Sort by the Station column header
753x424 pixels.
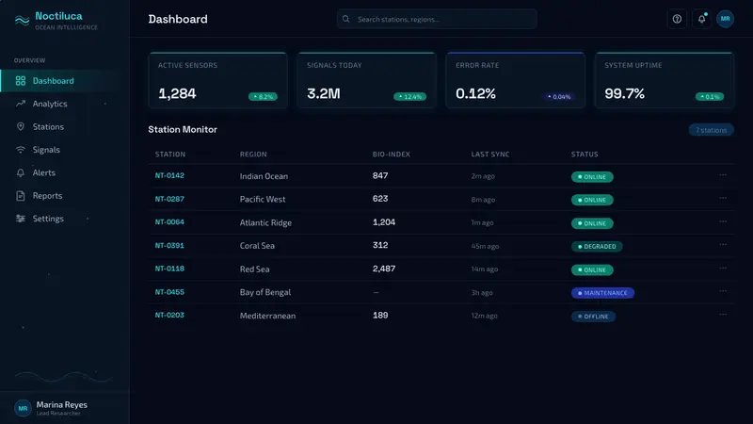tap(170, 155)
